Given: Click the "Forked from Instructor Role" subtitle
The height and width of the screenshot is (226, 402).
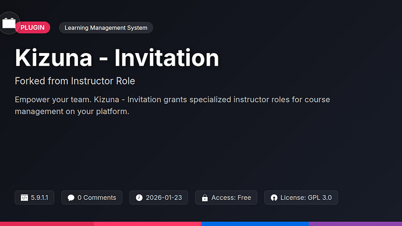Looking at the screenshot, I should [x=75, y=81].
